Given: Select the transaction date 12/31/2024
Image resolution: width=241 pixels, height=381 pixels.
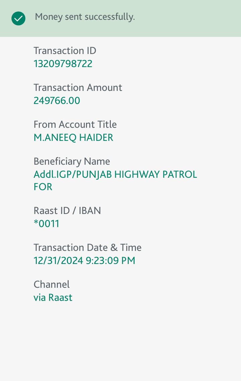Looking at the screenshot, I should tap(58, 261).
